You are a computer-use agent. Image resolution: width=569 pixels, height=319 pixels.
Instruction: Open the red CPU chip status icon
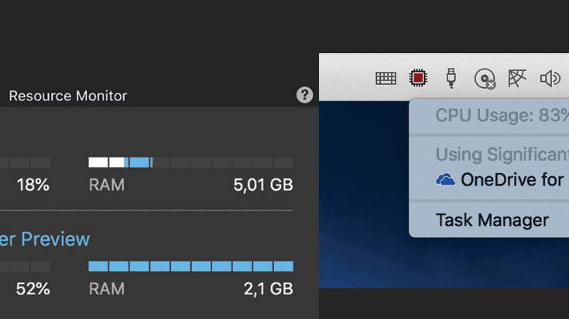click(419, 77)
